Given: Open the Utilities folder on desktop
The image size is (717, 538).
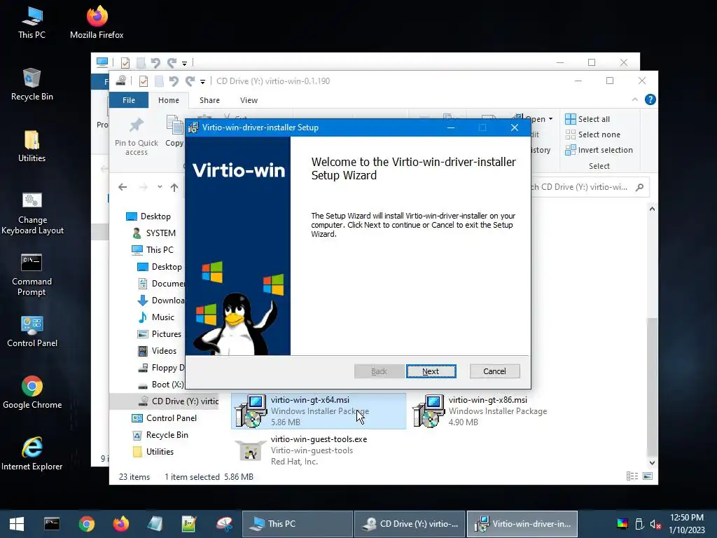Looking at the screenshot, I should pos(32,146).
